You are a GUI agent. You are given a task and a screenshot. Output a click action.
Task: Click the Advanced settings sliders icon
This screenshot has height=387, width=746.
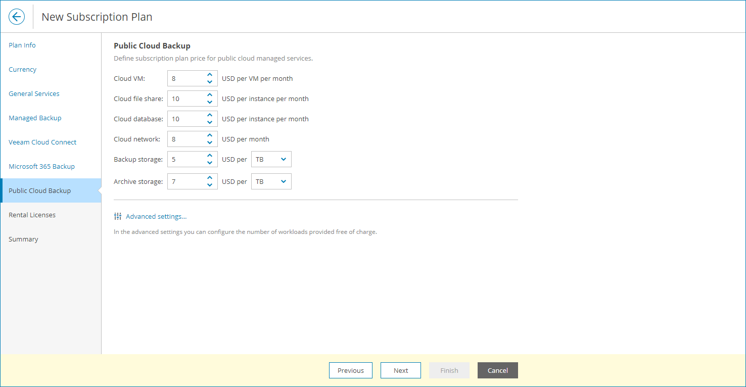click(118, 216)
